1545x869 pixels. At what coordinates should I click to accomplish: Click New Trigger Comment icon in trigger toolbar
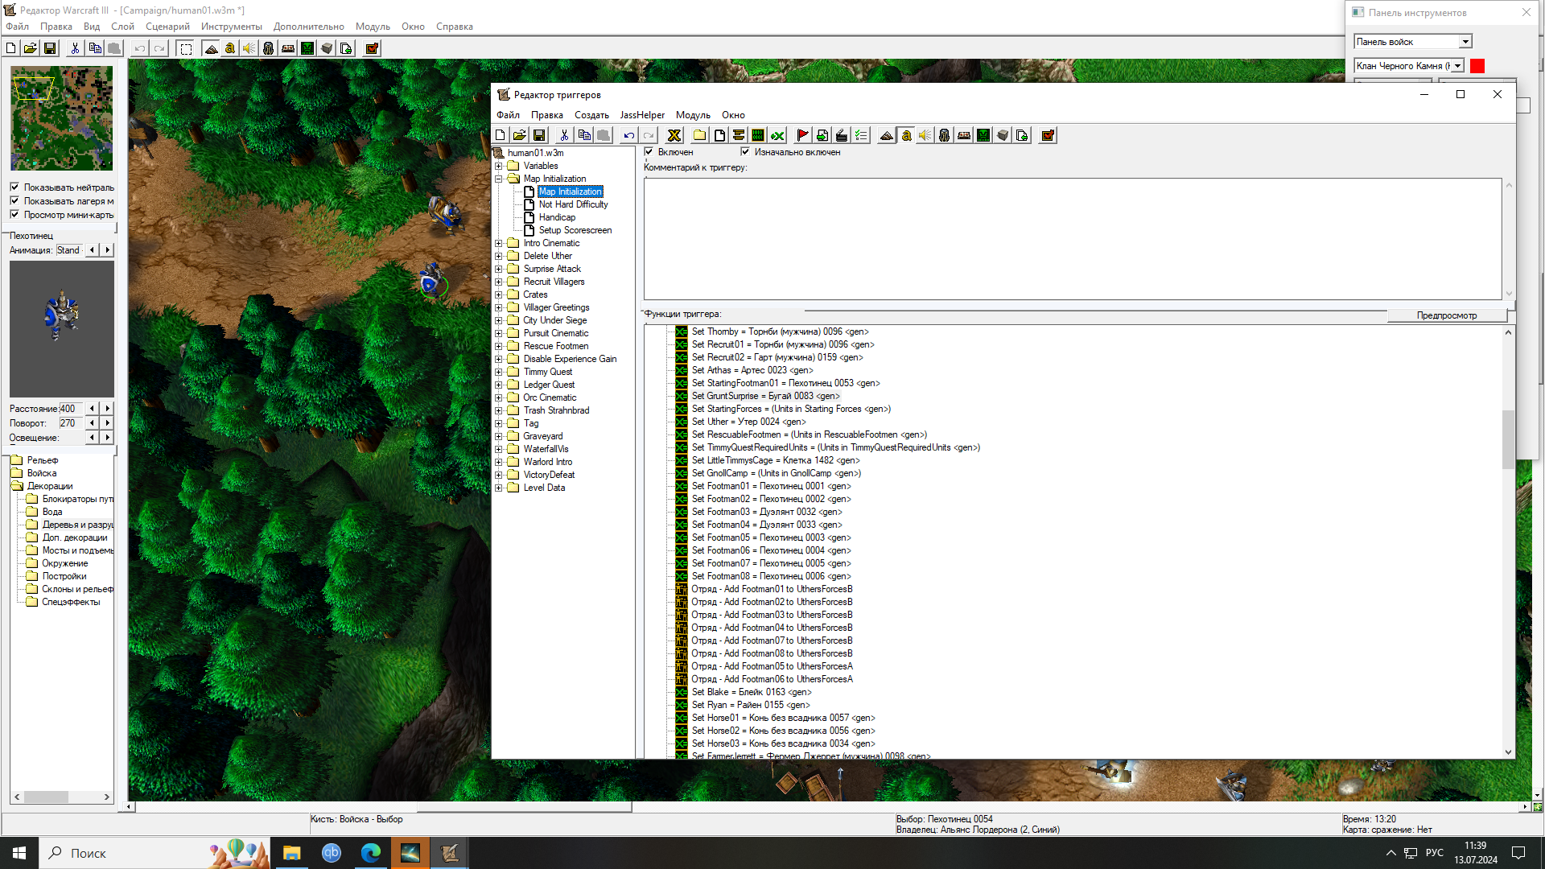tap(739, 135)
